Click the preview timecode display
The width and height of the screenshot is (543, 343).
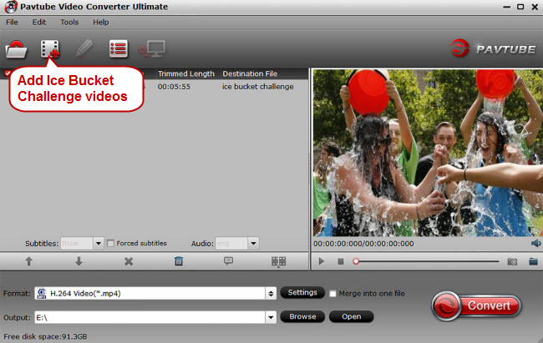[363, 244]
